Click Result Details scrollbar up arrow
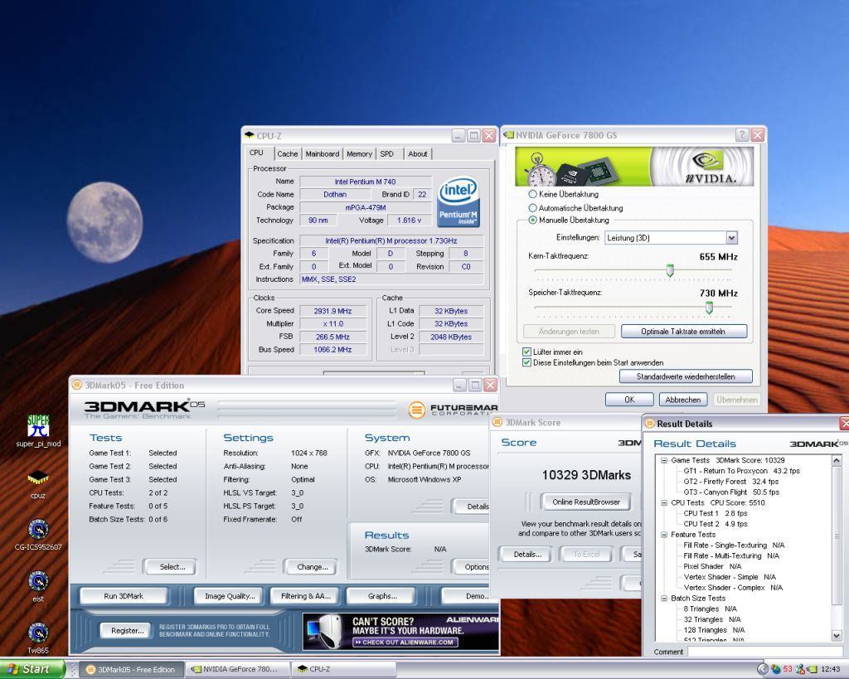Viewport: 849px width, 679px height. pos(837,461)
